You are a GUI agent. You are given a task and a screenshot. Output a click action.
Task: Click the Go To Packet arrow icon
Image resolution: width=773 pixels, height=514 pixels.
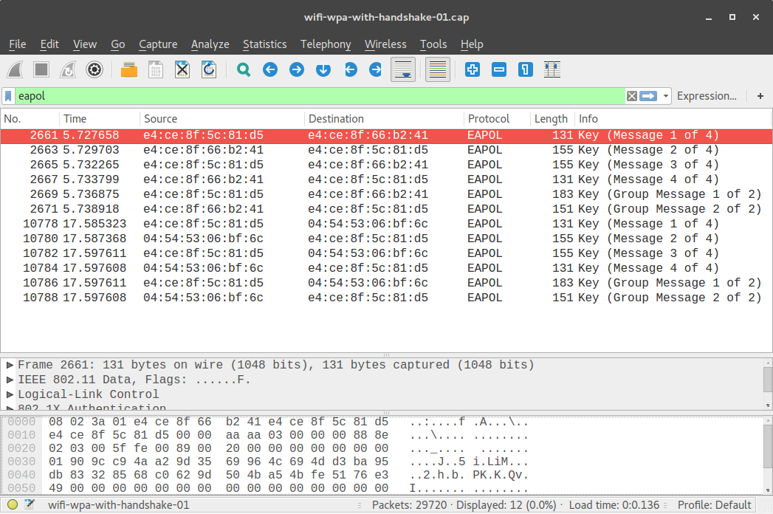pos(323,69)
